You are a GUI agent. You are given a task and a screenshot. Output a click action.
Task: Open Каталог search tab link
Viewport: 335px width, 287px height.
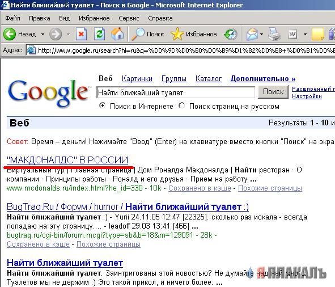pos(209,79)
